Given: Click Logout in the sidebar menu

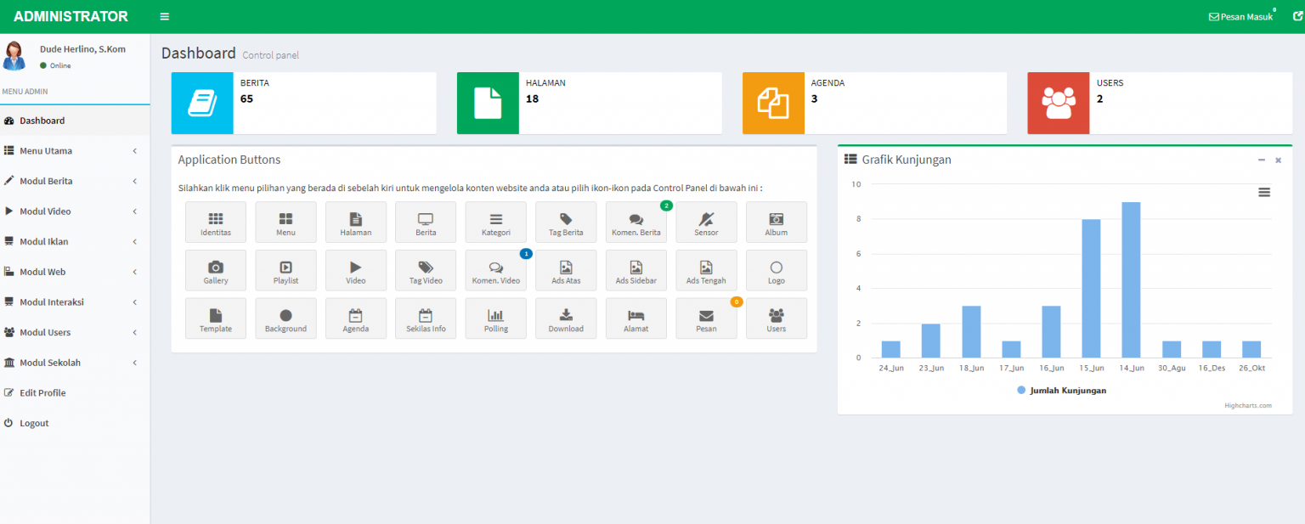Looking at the screenshot, I should (34, 423).
